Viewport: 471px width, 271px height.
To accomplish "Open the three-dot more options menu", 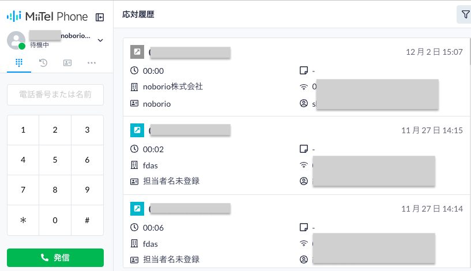I will [92, 62].
